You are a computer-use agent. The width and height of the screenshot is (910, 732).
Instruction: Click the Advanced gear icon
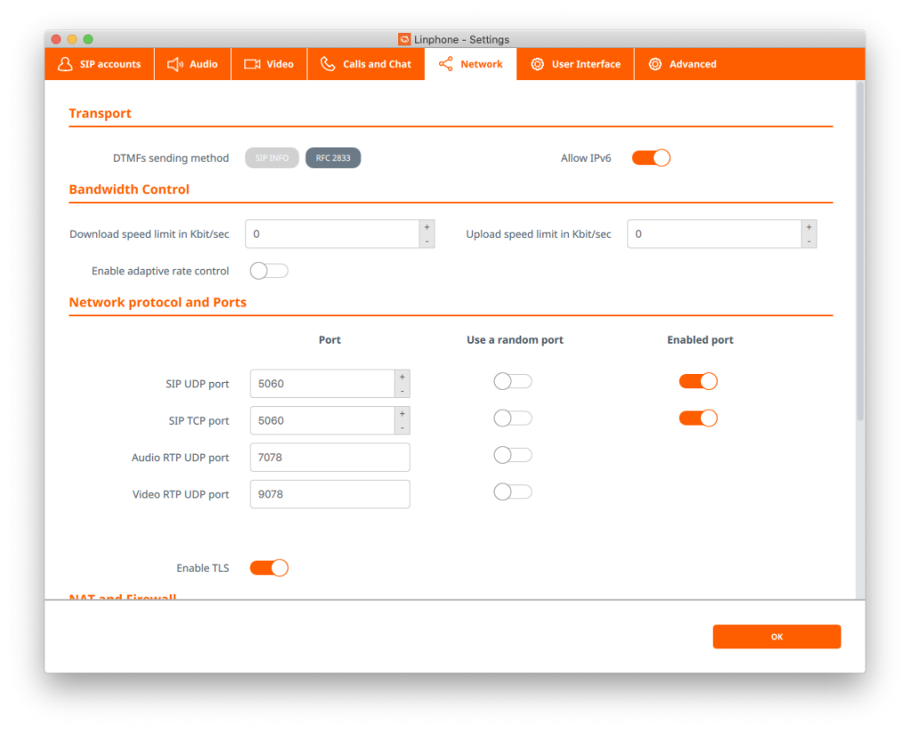(x=655, y=64)
